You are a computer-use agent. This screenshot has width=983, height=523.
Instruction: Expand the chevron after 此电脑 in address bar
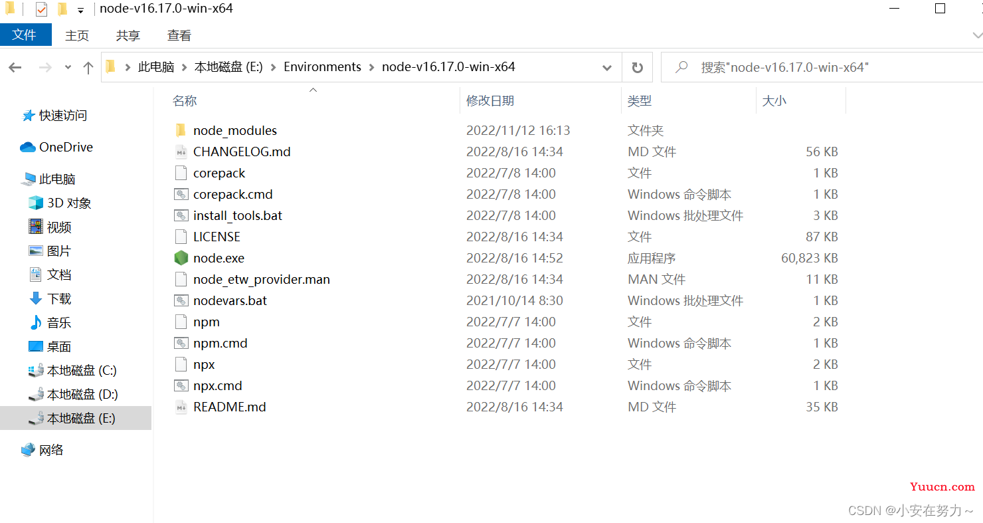(x=184, y=67)
